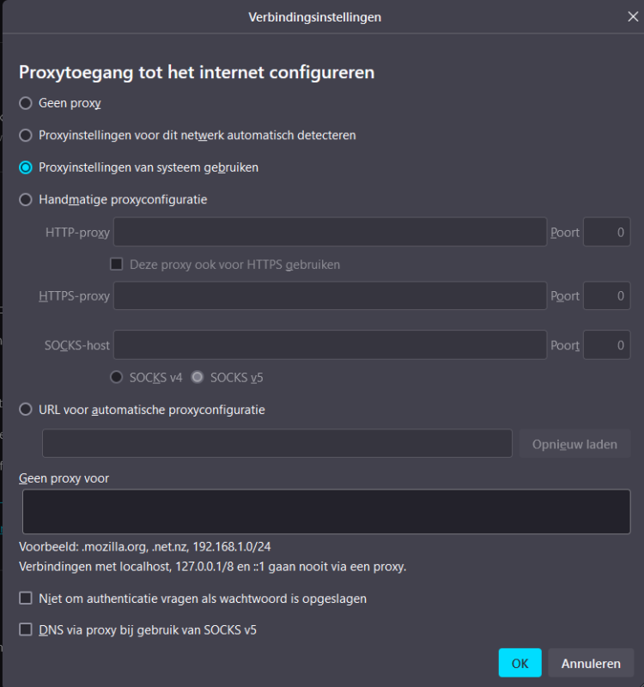This screenshot has width=644, height=687.
Task: Click the HTTPS-proxy address field
Action: tap(330, 296)
